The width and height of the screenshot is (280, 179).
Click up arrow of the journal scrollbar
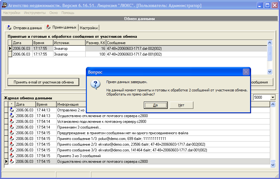pyautogui.click(x=273, y=104)
